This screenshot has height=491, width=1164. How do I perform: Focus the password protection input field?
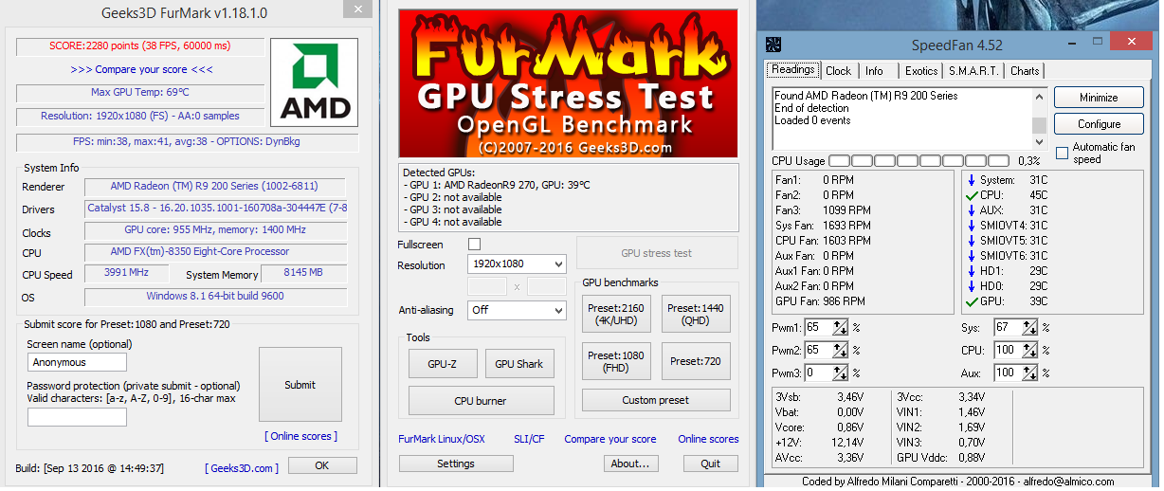[77, 417]
